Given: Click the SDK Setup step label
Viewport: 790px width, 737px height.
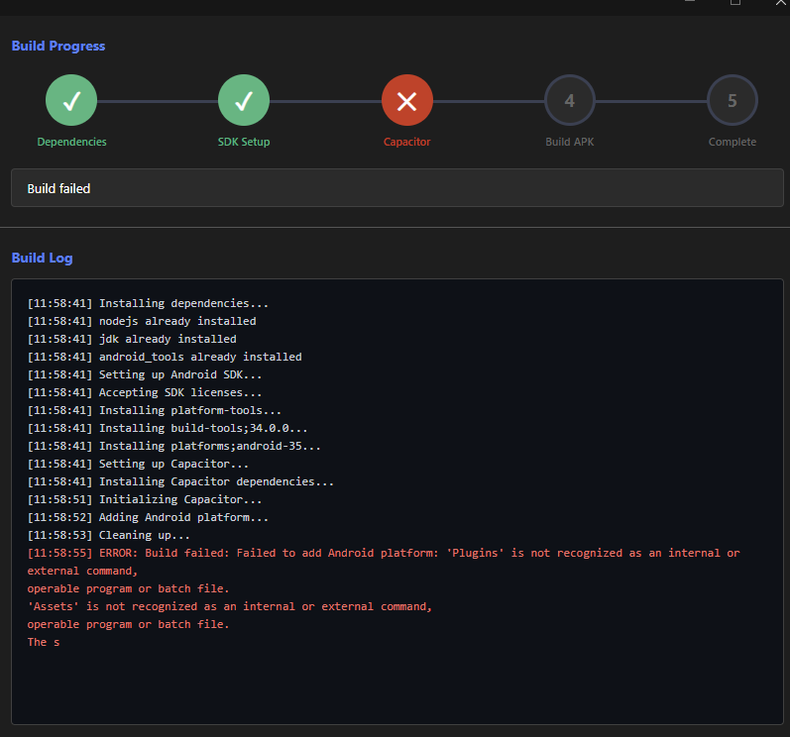Looking at the screenshot, I should coord(244,142).
